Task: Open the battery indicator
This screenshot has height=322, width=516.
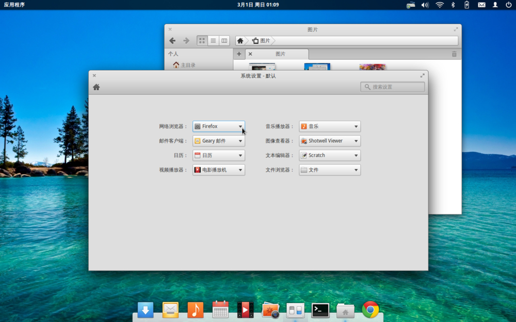Action: 466,5
